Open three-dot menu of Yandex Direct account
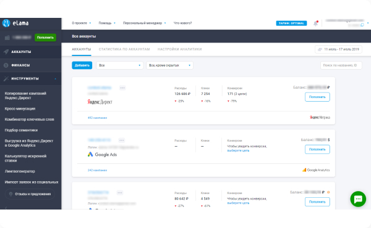Image resolution: width=371 pixels, height=228 pixels. pos(122,88)
